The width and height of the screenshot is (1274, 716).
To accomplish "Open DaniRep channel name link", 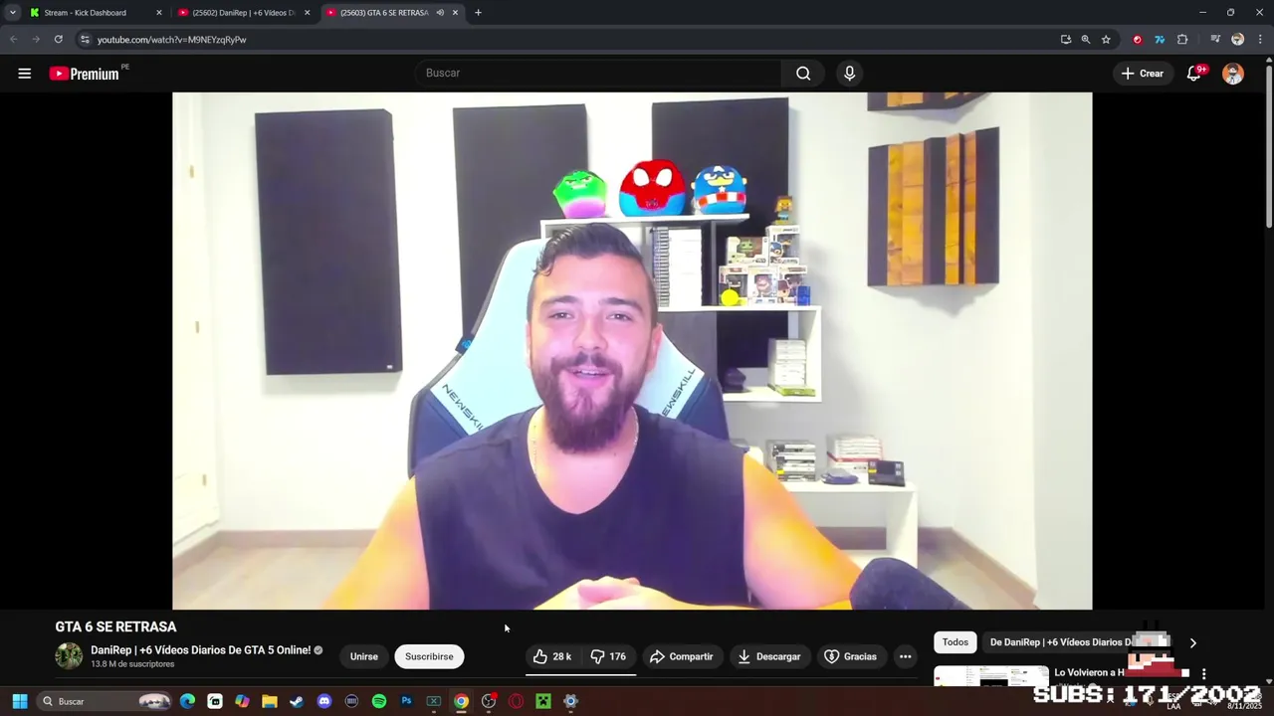I will [200, 650].
